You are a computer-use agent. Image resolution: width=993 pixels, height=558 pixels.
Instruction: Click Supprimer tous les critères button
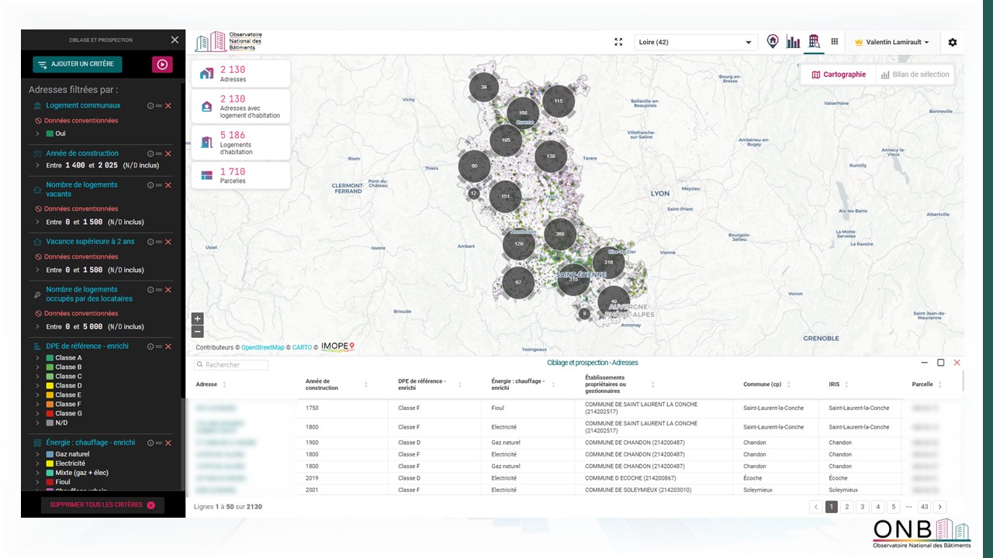[102, 505]
